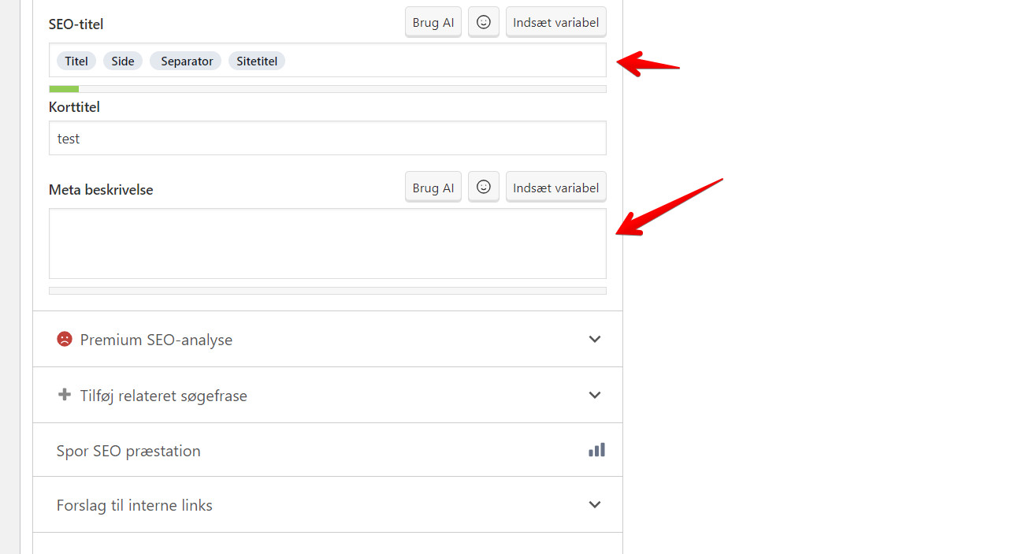Viewport: 1014px width, 554px height.
Task: Click Brug AI for Meta beskrivelse
Action: pyautogui.click(x=433, y=188)
